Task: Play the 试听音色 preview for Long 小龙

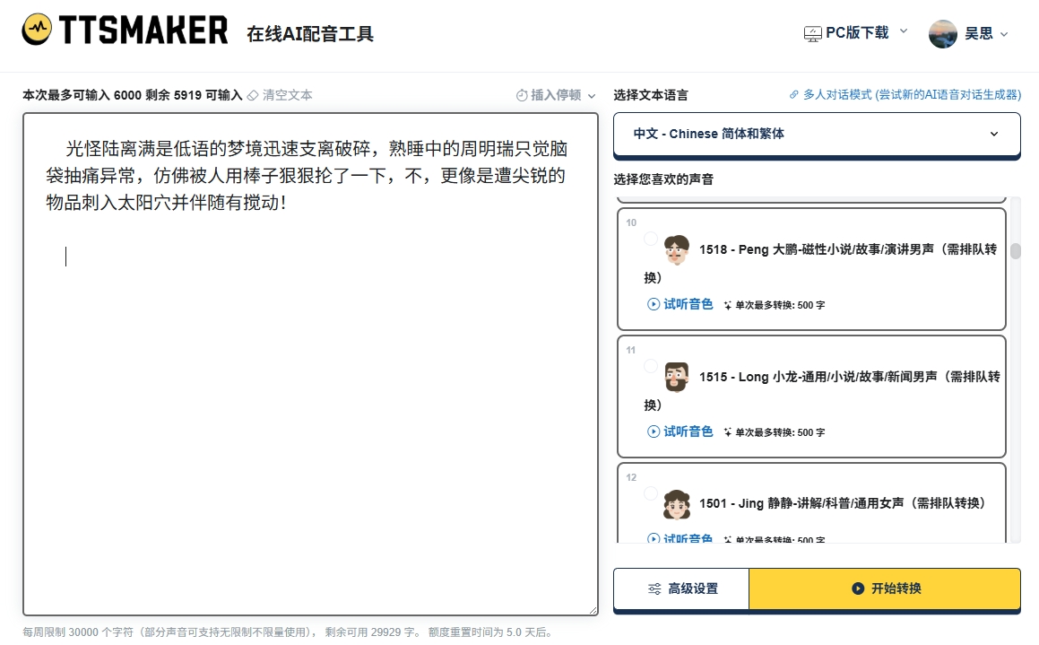Action: (x=680, y=431)
